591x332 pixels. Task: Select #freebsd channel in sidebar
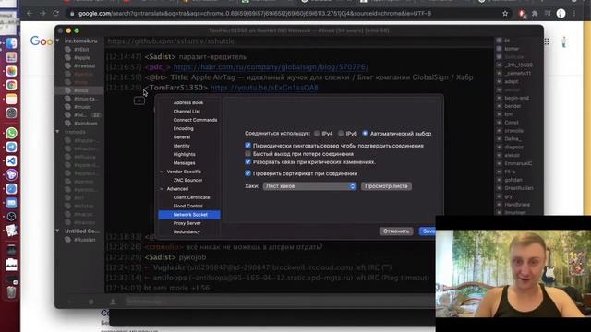coord(84,65)
